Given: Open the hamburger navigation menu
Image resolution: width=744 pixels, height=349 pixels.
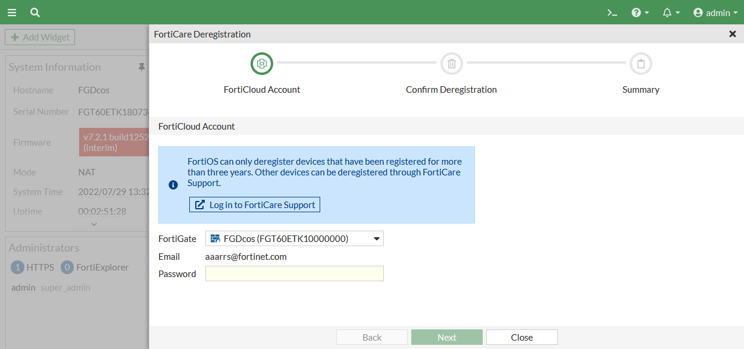Looking at the screenshot, I should point(12,12).
